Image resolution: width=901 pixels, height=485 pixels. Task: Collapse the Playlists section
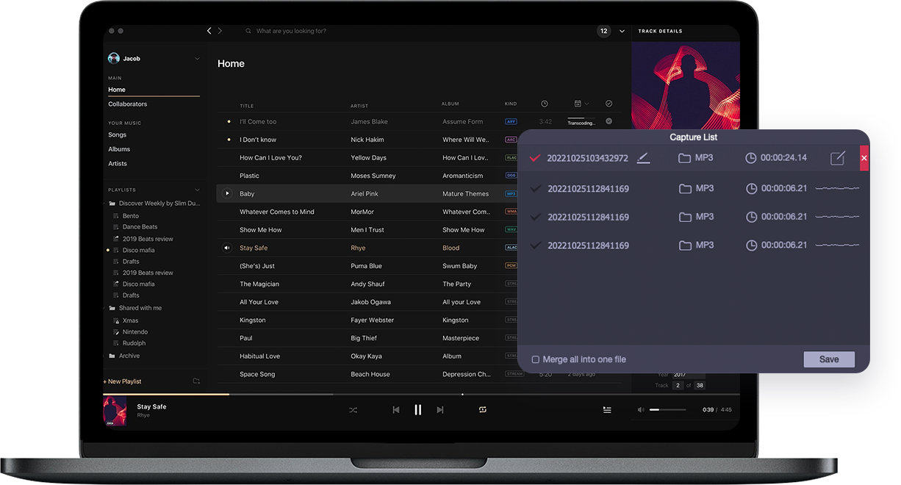point(197,190)
